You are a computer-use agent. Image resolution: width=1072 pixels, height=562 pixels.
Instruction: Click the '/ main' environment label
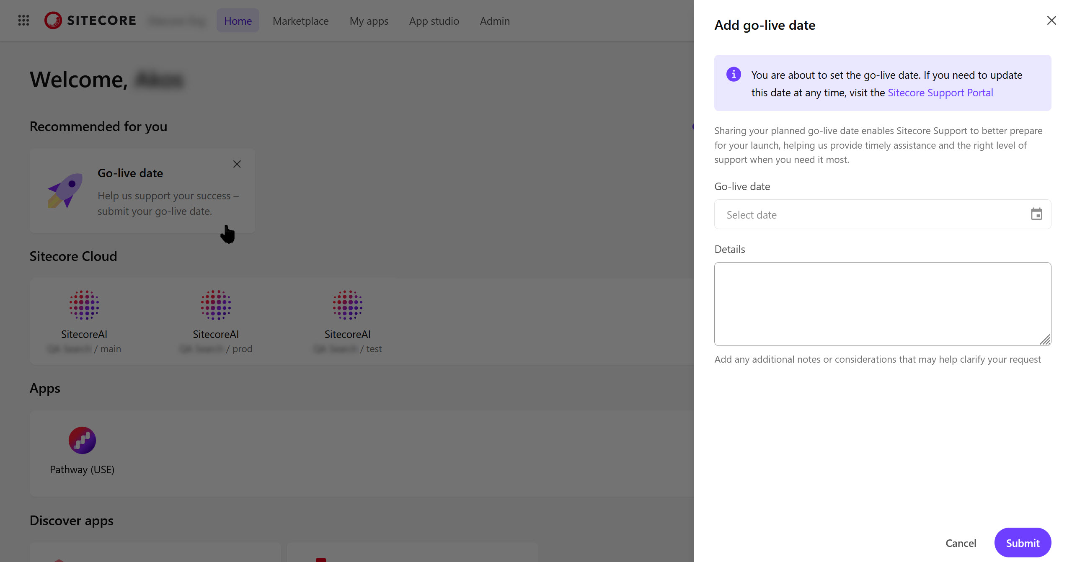pyautogui.click(x=108, y=349)
